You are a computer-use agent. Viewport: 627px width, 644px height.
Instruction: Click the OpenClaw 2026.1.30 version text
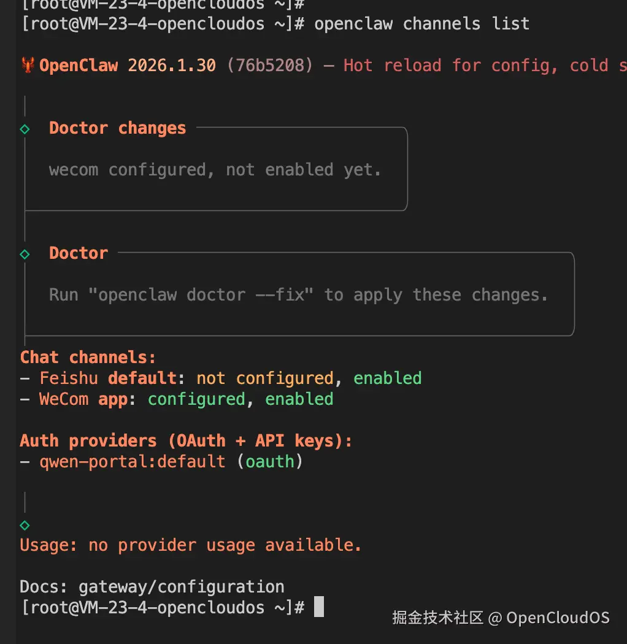click(128, 66)
